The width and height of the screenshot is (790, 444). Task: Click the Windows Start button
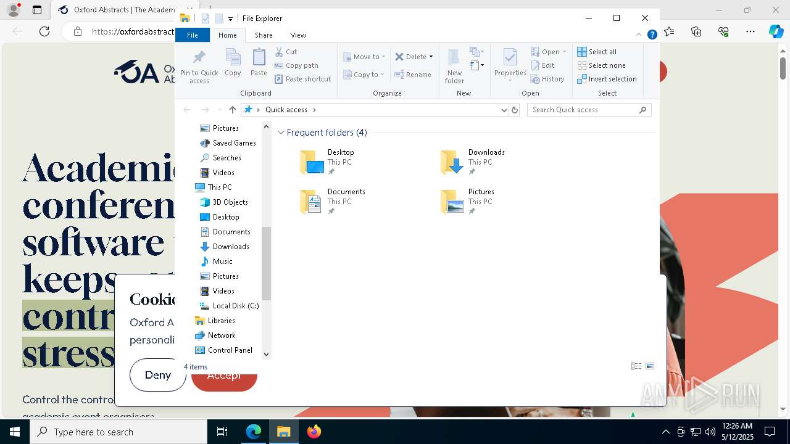click(15, 432)
